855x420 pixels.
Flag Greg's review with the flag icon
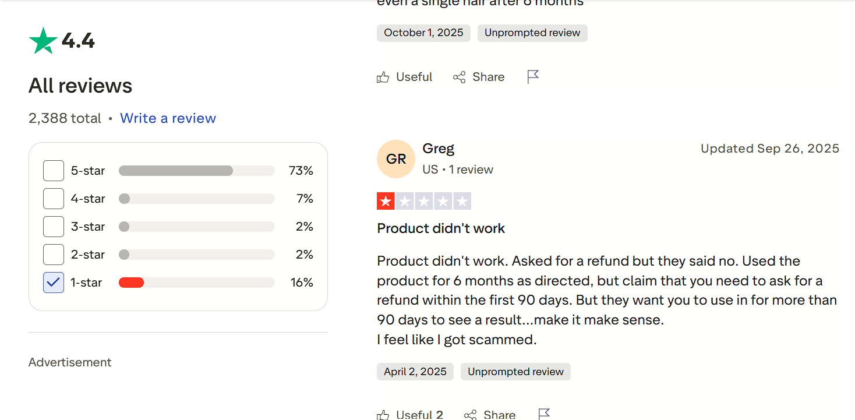pyautogui.click(x=544, y=414)
